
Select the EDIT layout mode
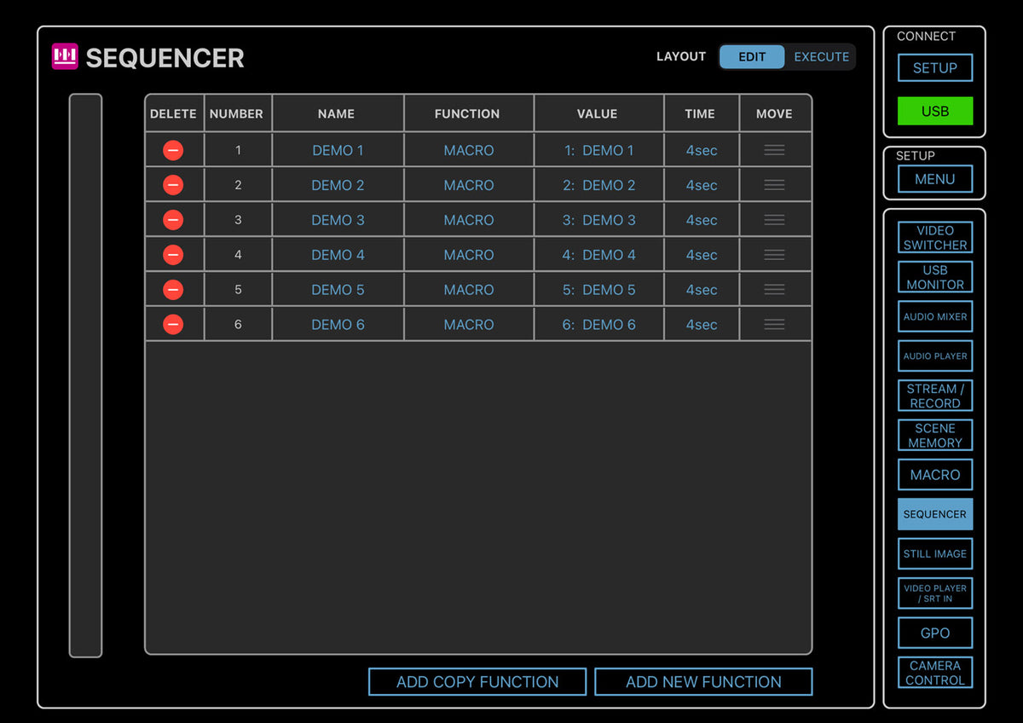[752, 57]
